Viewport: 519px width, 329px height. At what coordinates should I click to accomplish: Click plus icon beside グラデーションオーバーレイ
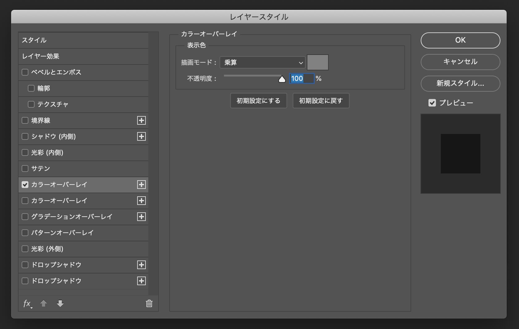[x=141, y=217]
